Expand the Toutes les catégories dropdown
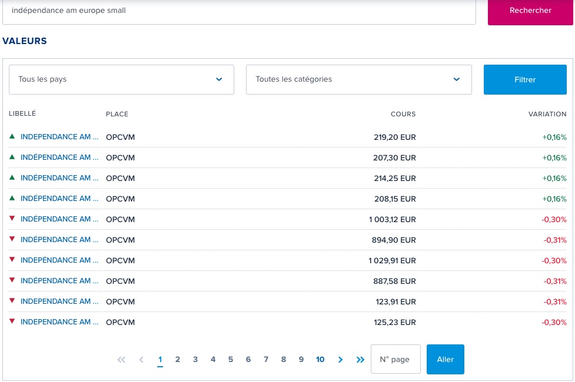This screenshot has width=575, height=382. 358,79
